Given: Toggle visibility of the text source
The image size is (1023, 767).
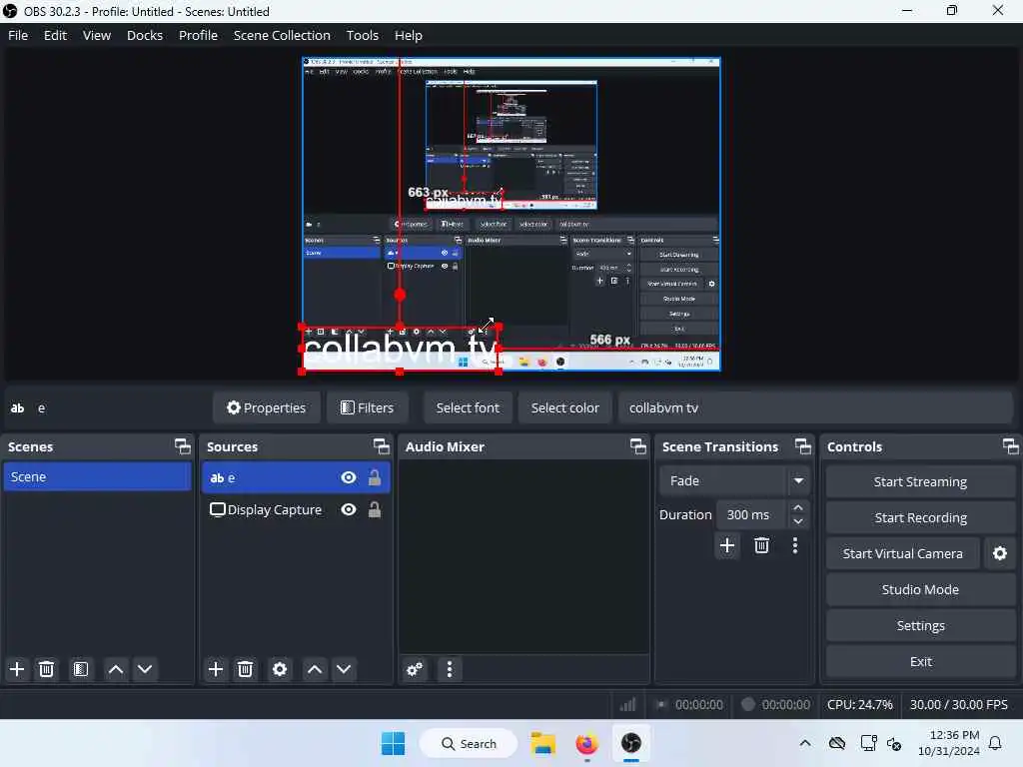Looking at the screenshot, I should coord(349,477).
